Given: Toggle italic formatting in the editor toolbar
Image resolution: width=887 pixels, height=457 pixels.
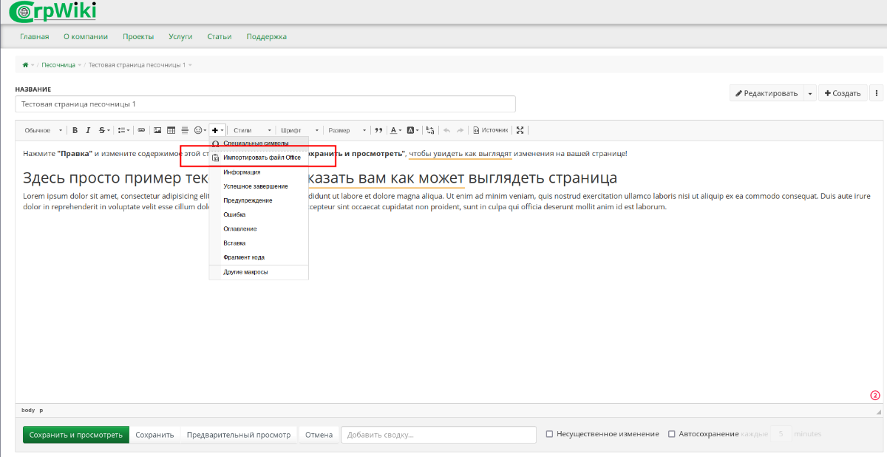Looking at the screenshot, I should (88, 130).
